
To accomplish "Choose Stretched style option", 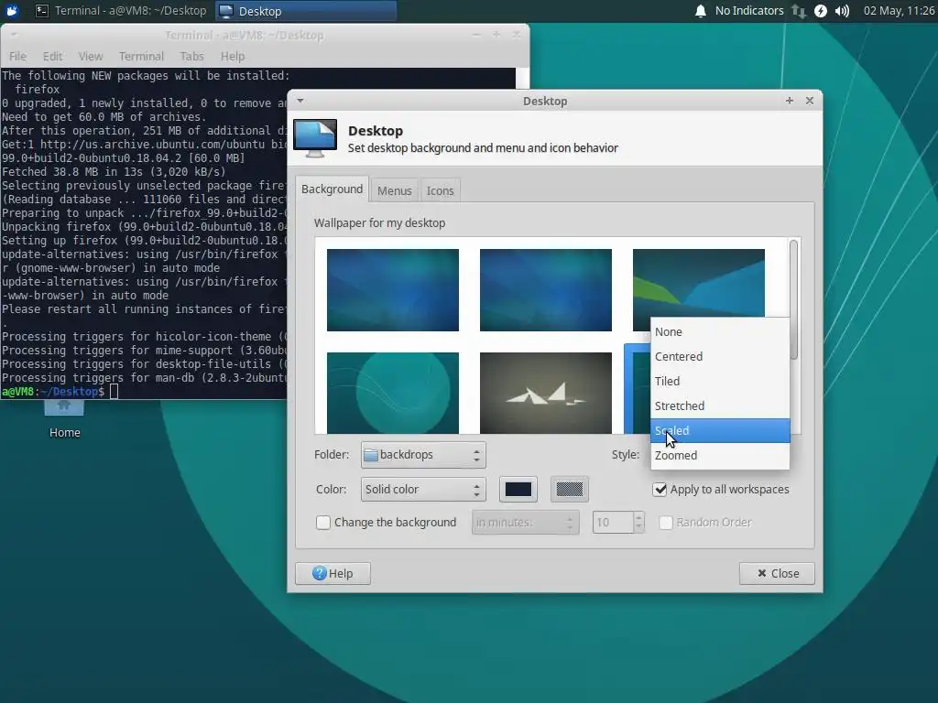I will pos(720,406).
